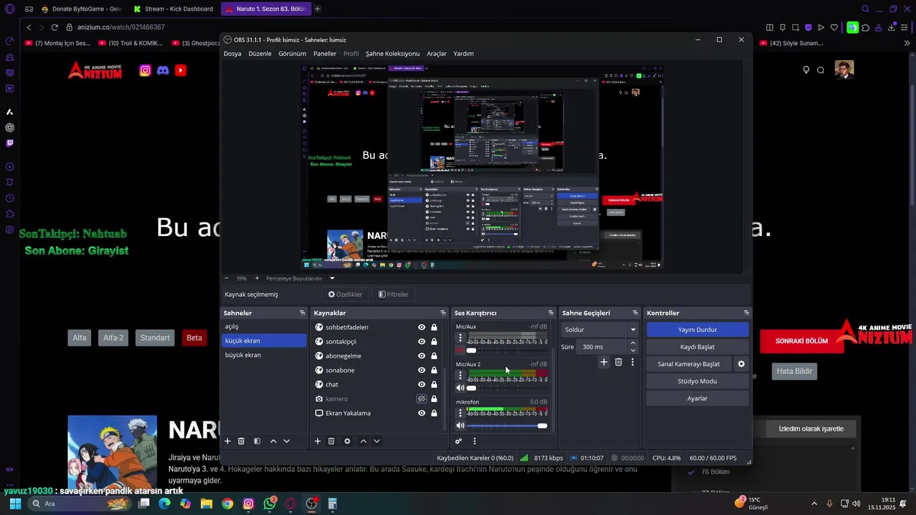
Task: Zoom in the OBS preview
Action: pos(257,278)
